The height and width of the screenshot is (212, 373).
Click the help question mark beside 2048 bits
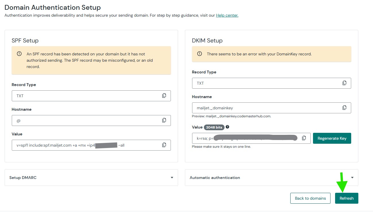227,127
